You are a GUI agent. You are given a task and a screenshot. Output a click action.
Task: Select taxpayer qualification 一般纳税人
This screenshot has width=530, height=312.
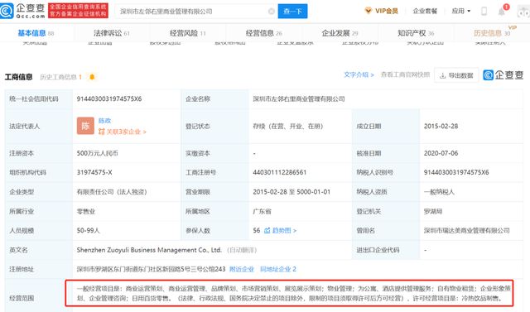tap(439, 192)
